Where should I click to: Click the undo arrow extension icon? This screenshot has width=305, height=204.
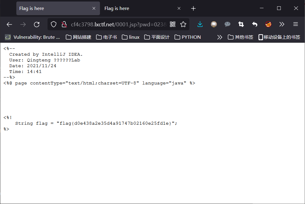pyautogui.click(x=255, y=24)
